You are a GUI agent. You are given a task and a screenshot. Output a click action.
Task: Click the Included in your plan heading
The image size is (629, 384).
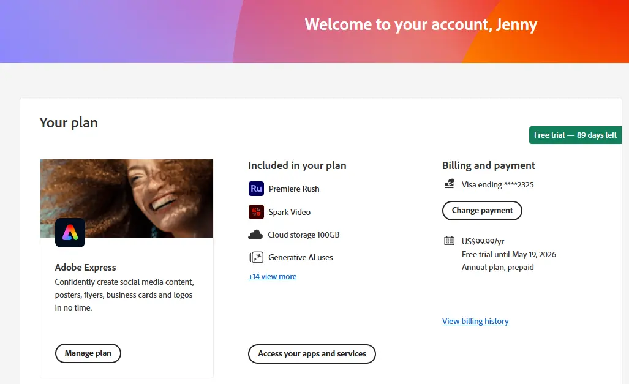tap(297, 165)
